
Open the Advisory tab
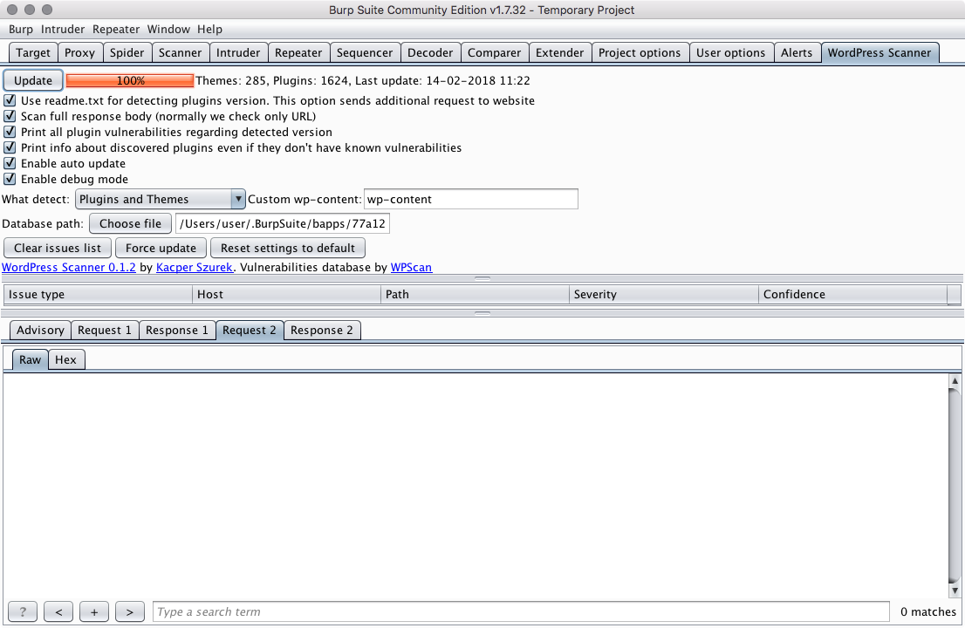40,331
